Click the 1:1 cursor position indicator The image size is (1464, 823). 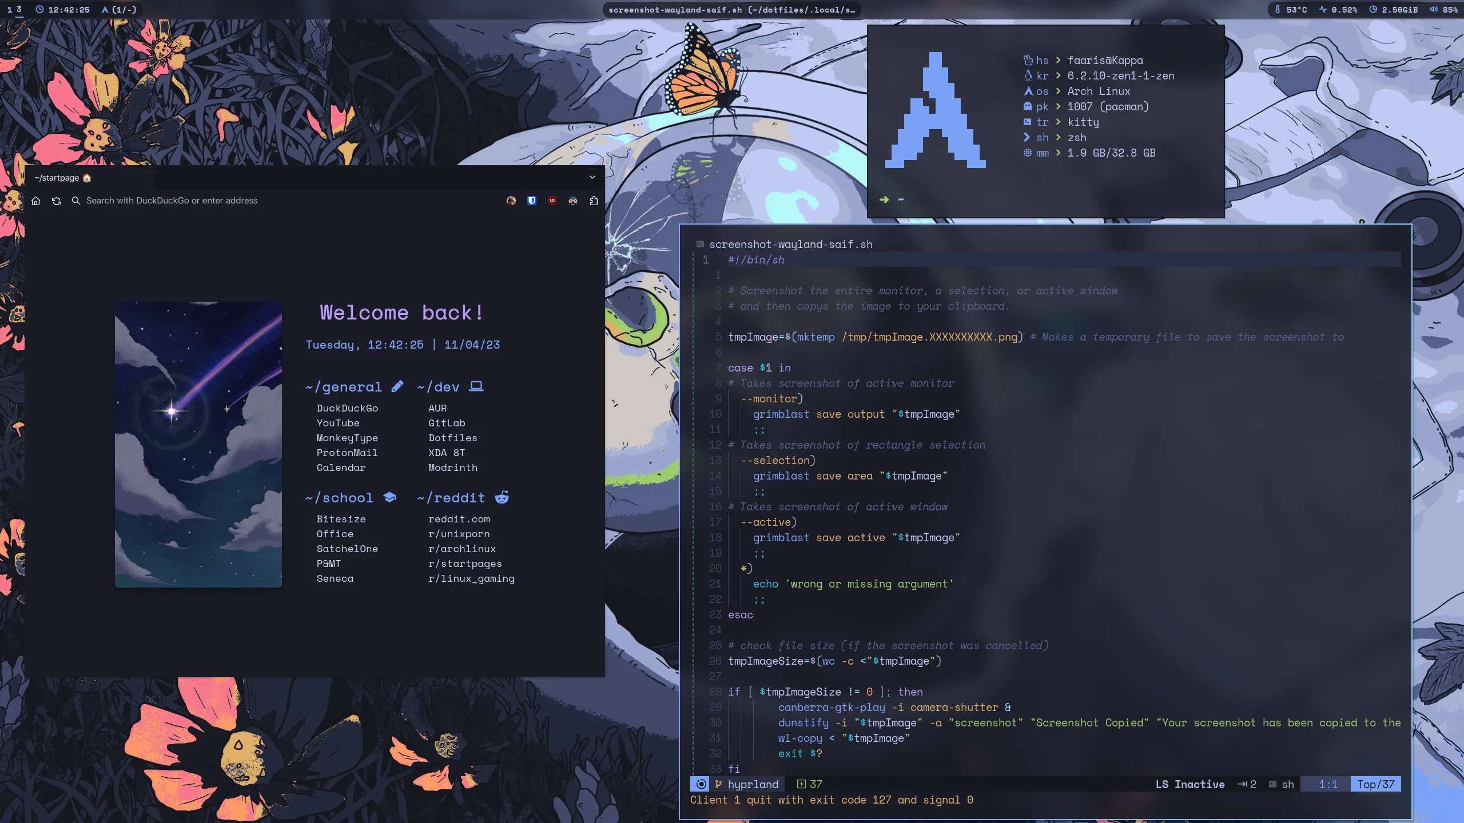(1328, 784)
